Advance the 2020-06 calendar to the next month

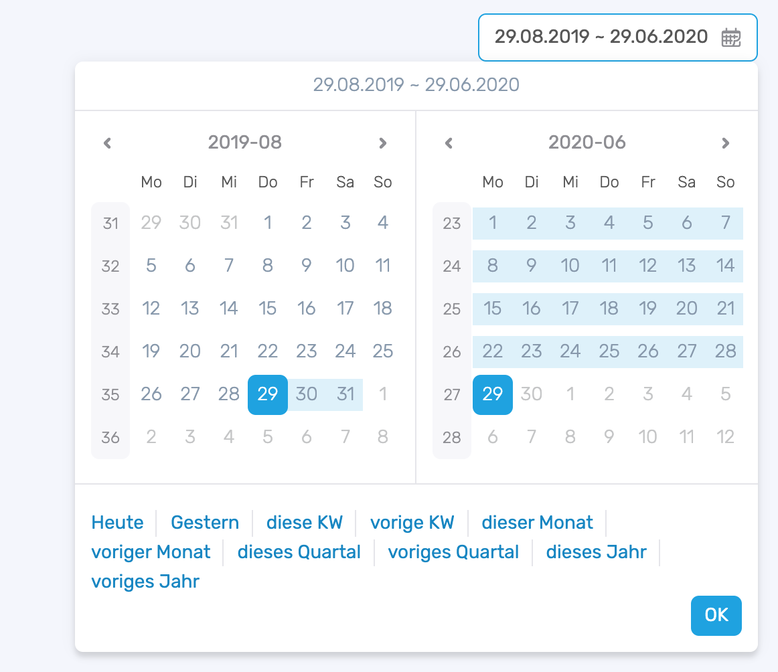pyautogui.click(x=725, y=143)
